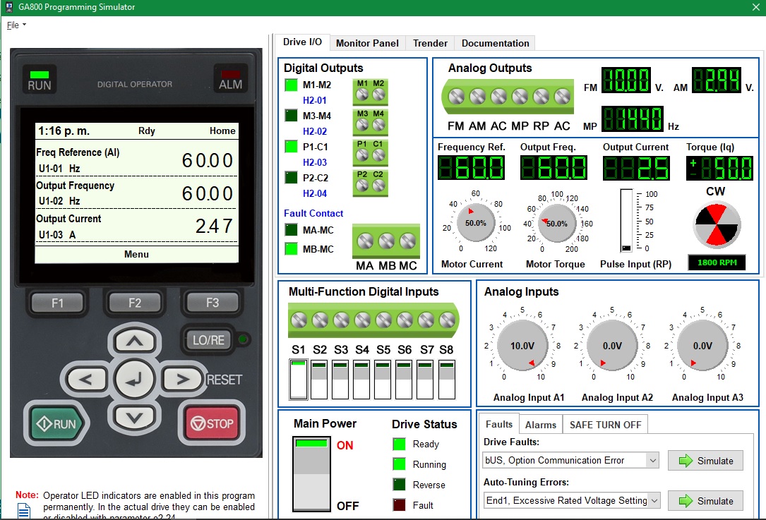The image size is (766, 520).
Task: Click the F3 function key
Action: click(x=213, y=303)
